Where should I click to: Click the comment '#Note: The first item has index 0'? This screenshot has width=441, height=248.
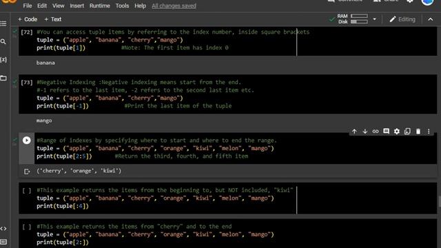click(x=175, y=48)
